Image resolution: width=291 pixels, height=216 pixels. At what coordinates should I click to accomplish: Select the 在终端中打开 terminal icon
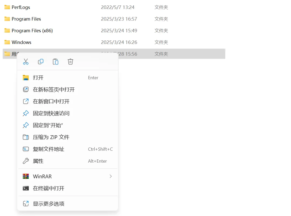click(26, 188)
